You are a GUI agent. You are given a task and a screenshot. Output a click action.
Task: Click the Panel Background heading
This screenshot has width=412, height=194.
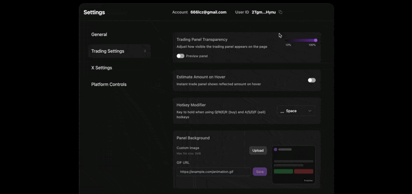click(x=193, y=138)
